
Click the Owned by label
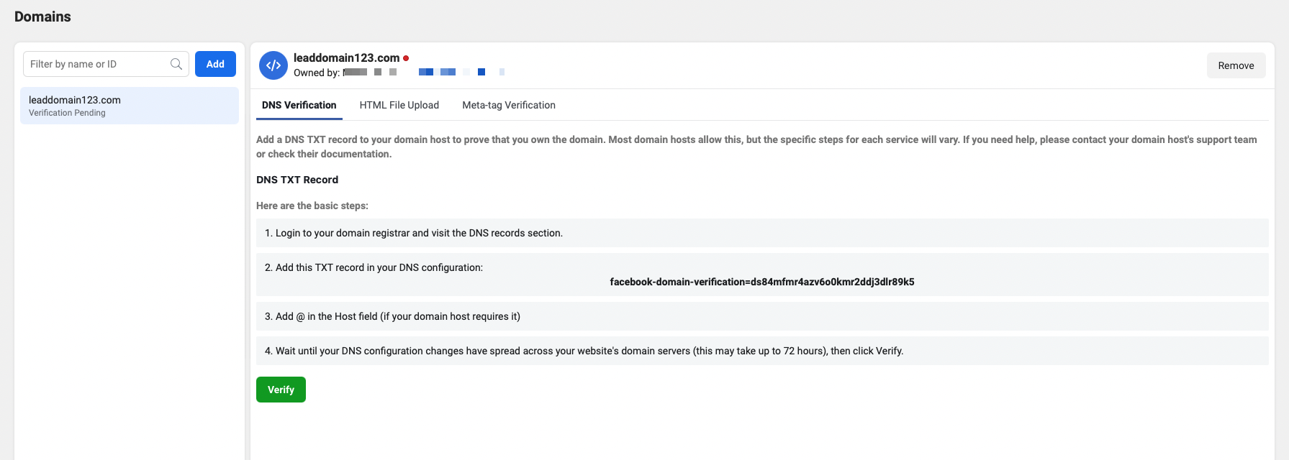point(317,73)
